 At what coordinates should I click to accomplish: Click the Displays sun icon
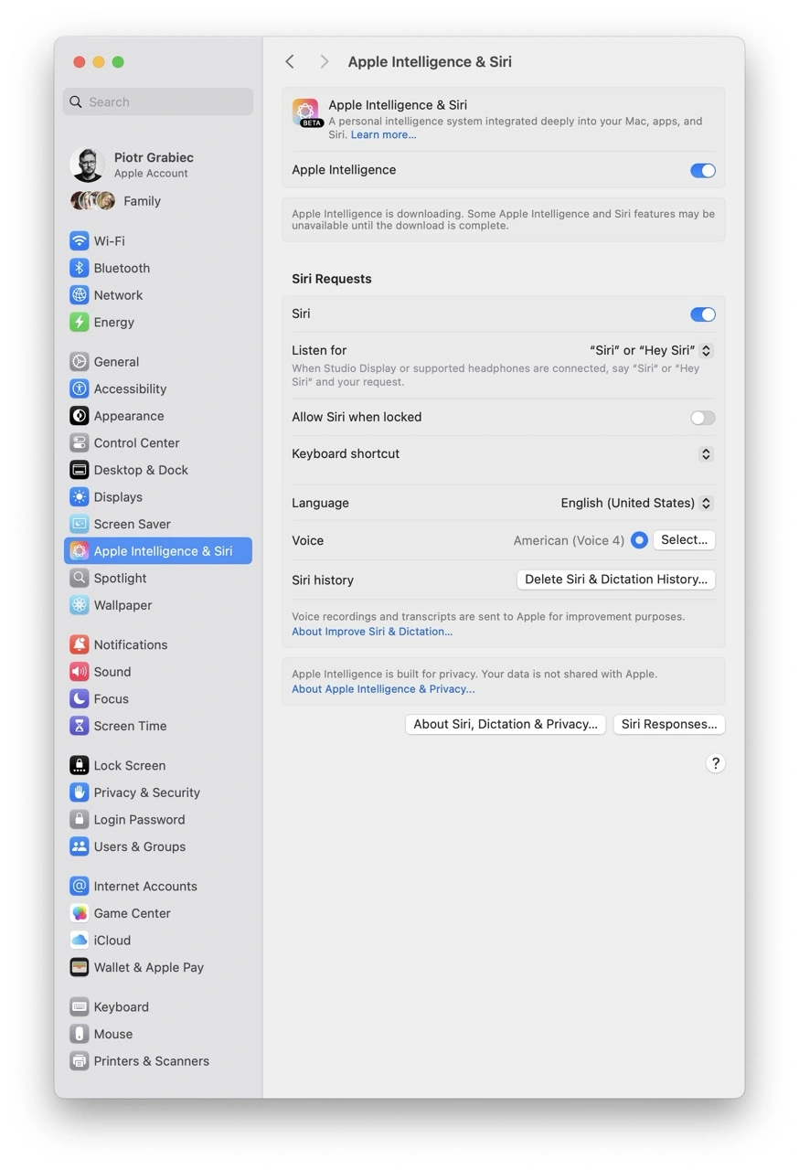click(80, 497)
